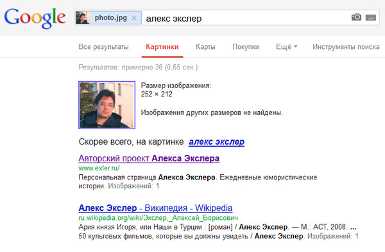This screenshot has width=385, height=252.
Task: Open Алекс Экслер Википедия result
Action: (155, 208)
